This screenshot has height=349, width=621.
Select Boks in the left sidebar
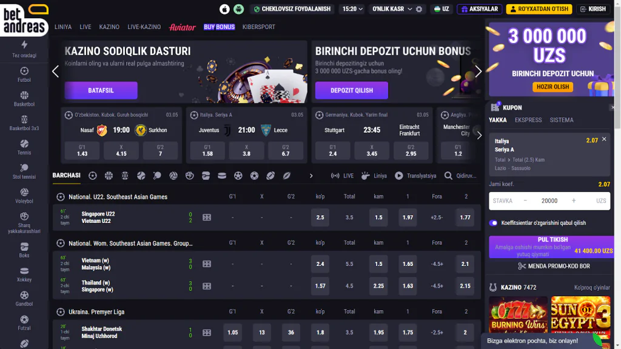pos(24,250)
